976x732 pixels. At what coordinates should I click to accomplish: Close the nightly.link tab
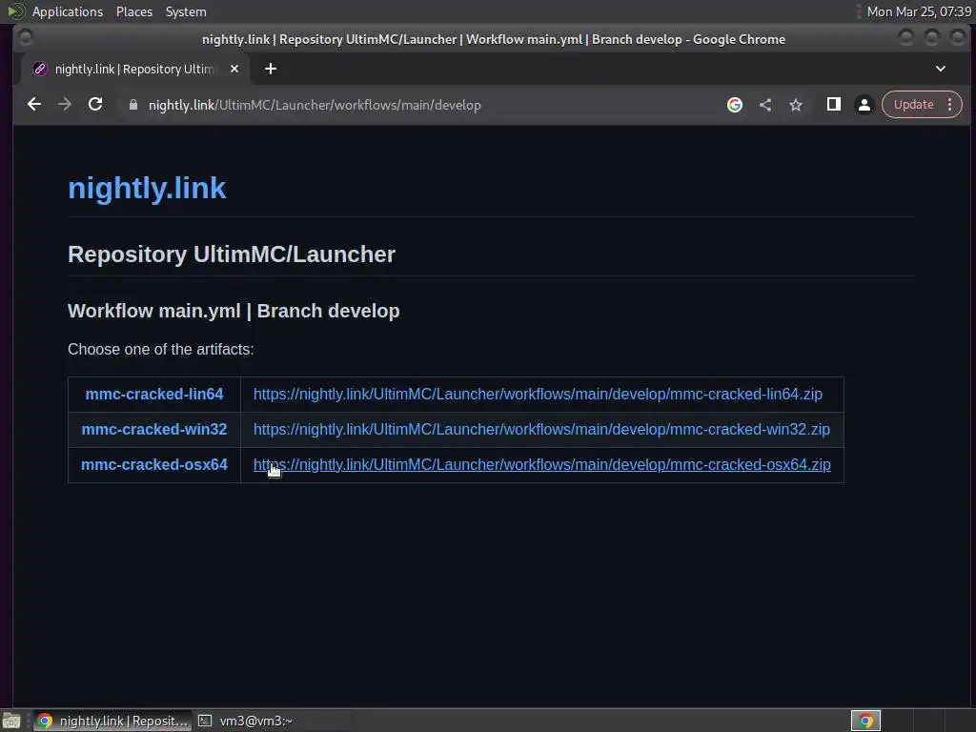234,69
